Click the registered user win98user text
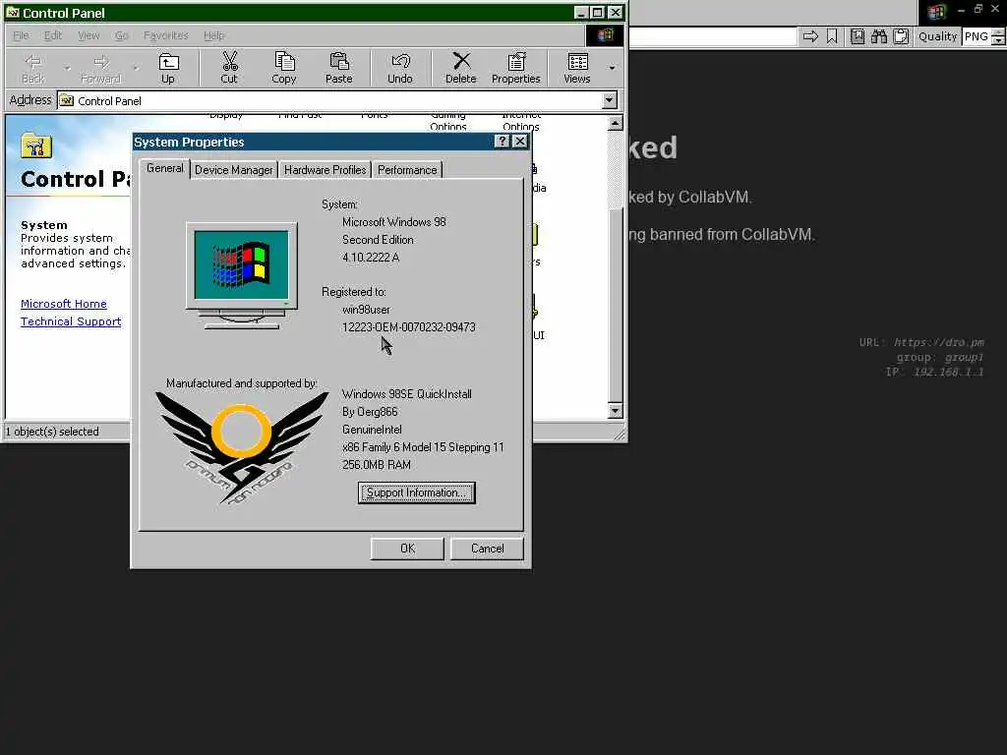 pos(366,310)
